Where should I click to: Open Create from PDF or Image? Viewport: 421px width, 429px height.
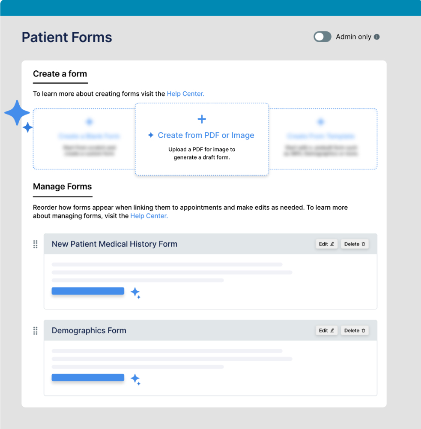(206, 136)
